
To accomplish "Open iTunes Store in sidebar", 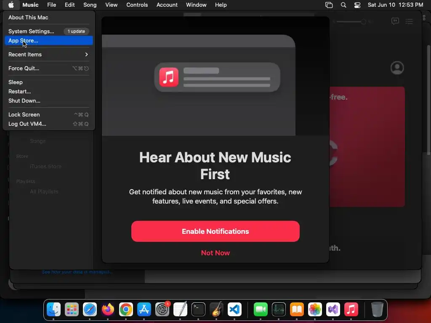I will tap(45, 166).
